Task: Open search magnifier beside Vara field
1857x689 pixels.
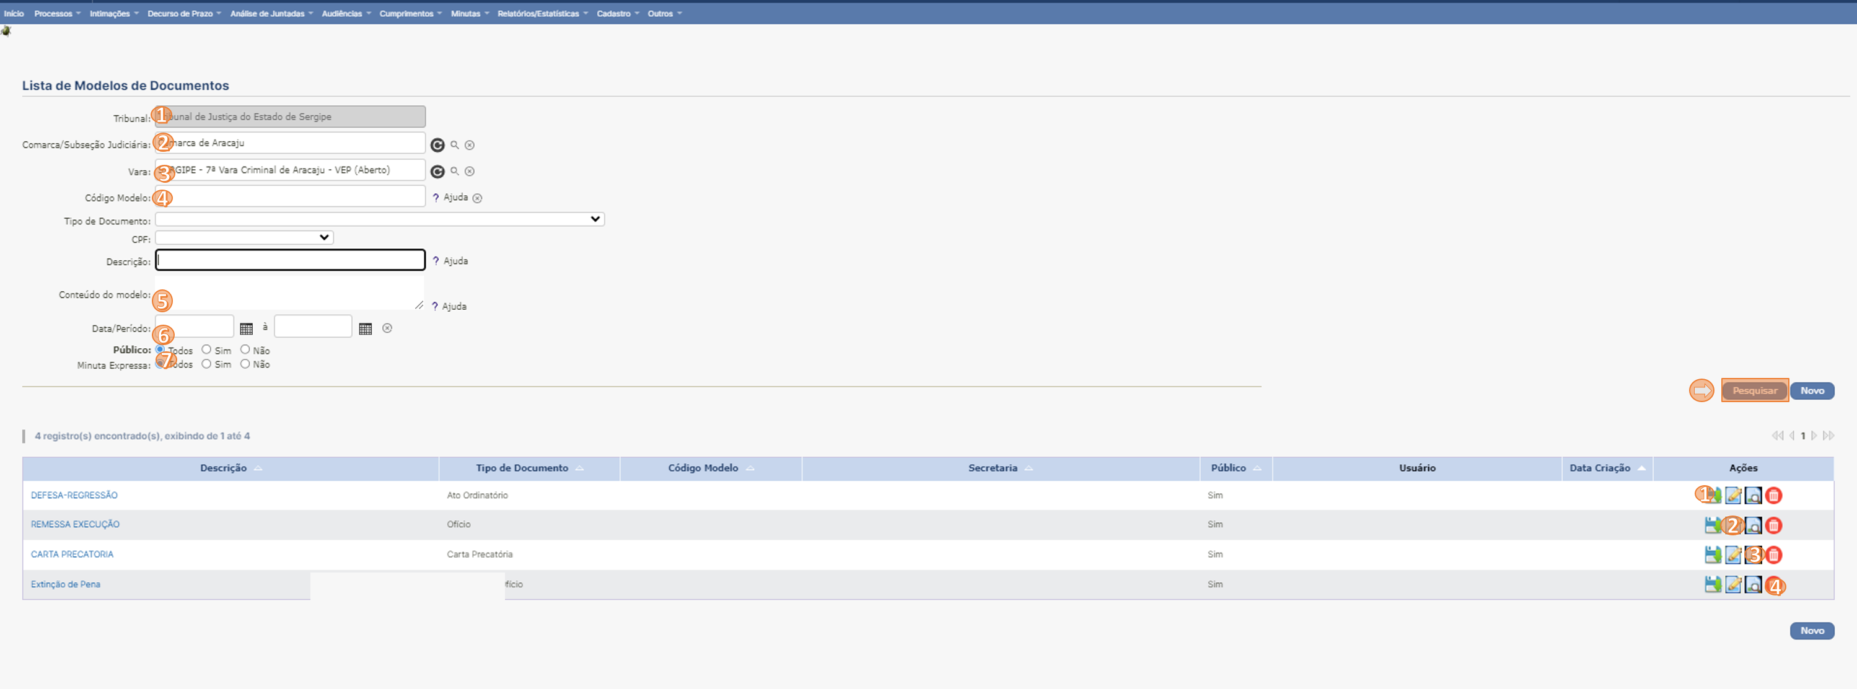Action: (x=455, y=171)
